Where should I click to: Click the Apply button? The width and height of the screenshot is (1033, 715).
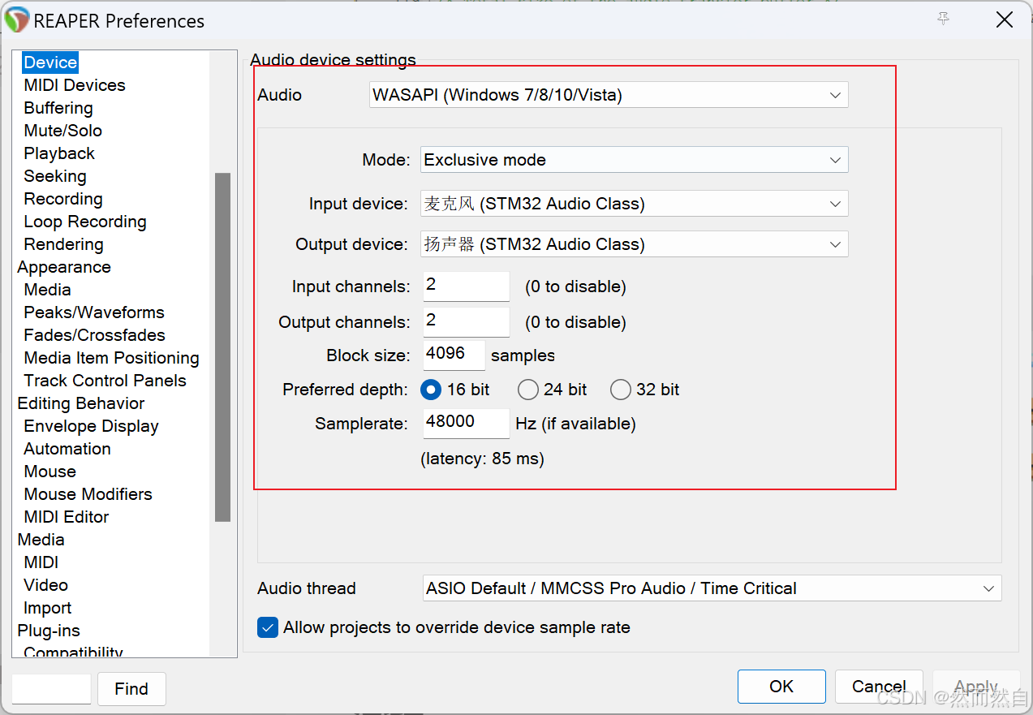(976, 687)
